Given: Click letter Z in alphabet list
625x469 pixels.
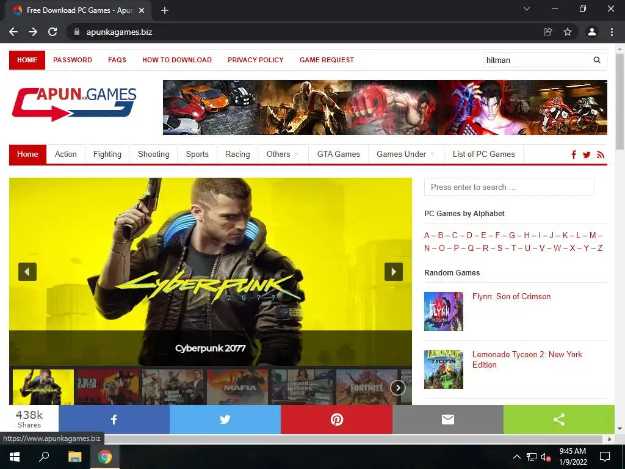Looking at the screenshot, I should point(600,248).
